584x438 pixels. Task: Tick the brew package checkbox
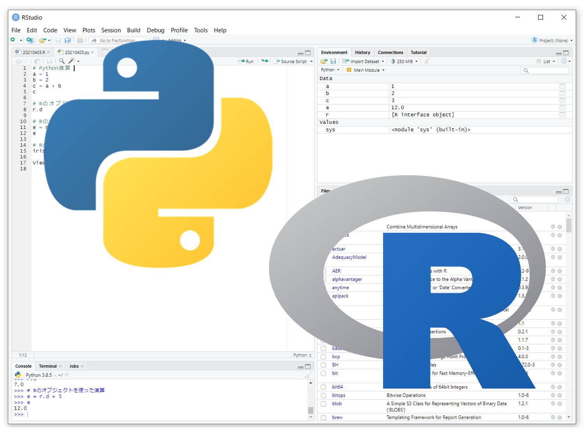pos(324,417)
